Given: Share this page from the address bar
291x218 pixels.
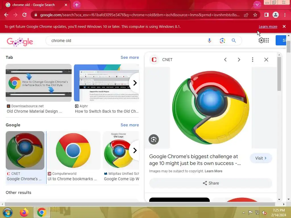Looking at the screenshot, I should coord(246,15).
